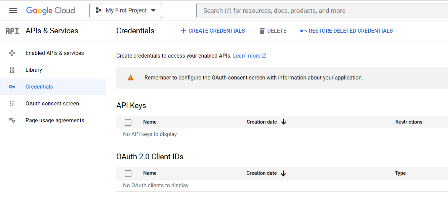Click 'No OAuth clients to display' text
The width and height of the screenshot is (448, 197).
(x=156, y=185)
